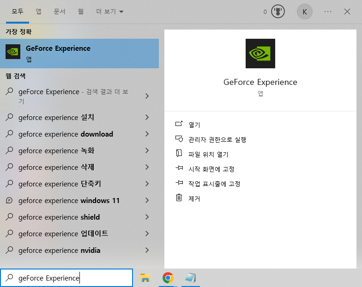Screen dimensions: 362x287
Task: Click the NVIDIA icon beside GeForce Experience result
Action: (13, 52)
